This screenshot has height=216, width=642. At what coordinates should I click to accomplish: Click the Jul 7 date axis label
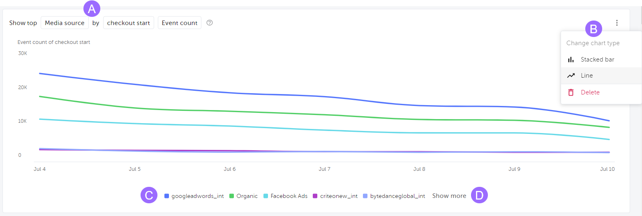pos(325,169)
